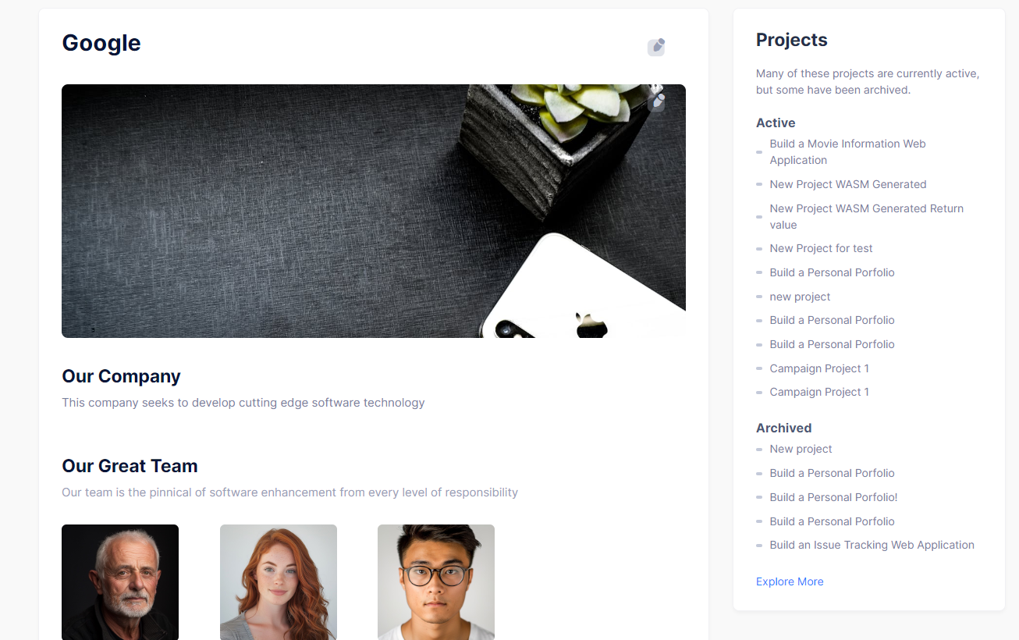Follow the Explore More link
This screenshot has width=1019, height=640.
point(790,581)
